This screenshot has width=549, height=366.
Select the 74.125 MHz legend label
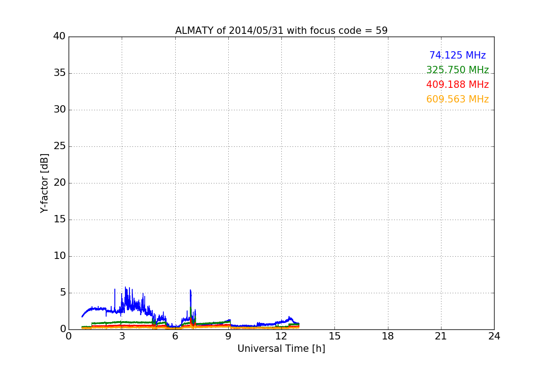457,55
